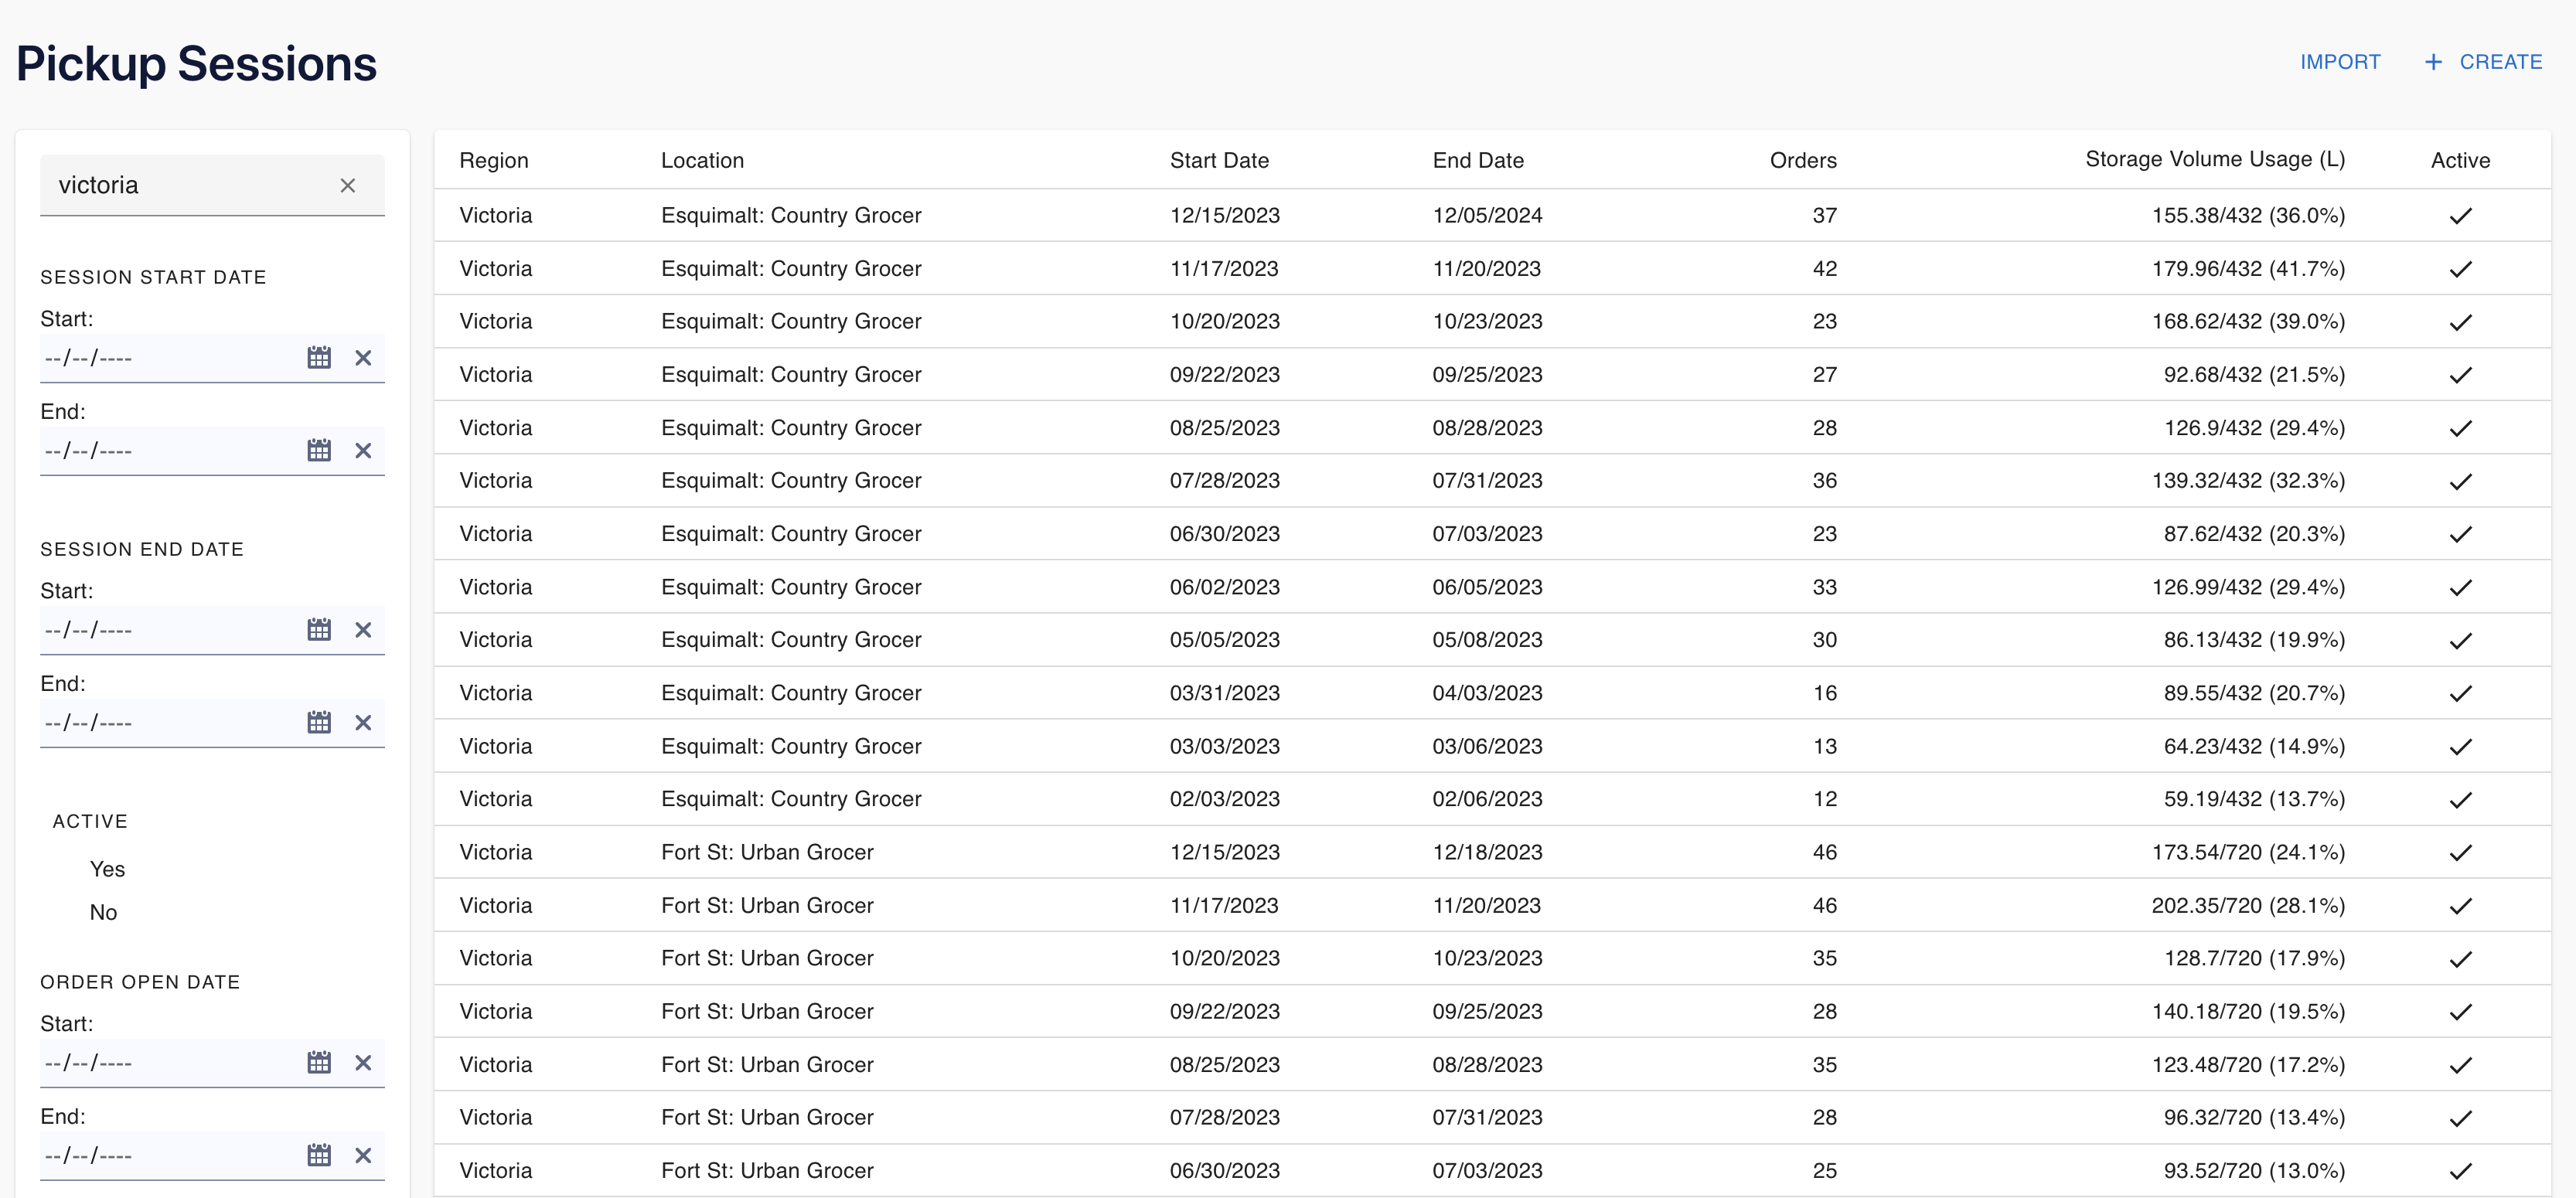Sort table by Location column header
Image resolution: width=2576 pixels, height=1198 pixels.
tap(702, 161)
